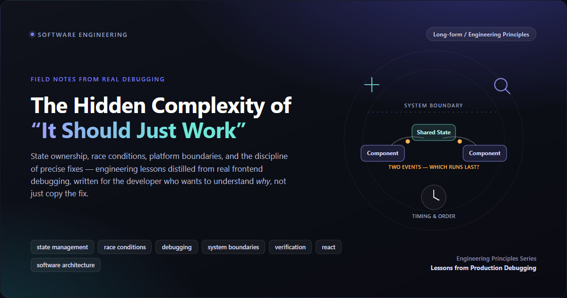Click the race conditions tag
567x298 pixels.
125,247
